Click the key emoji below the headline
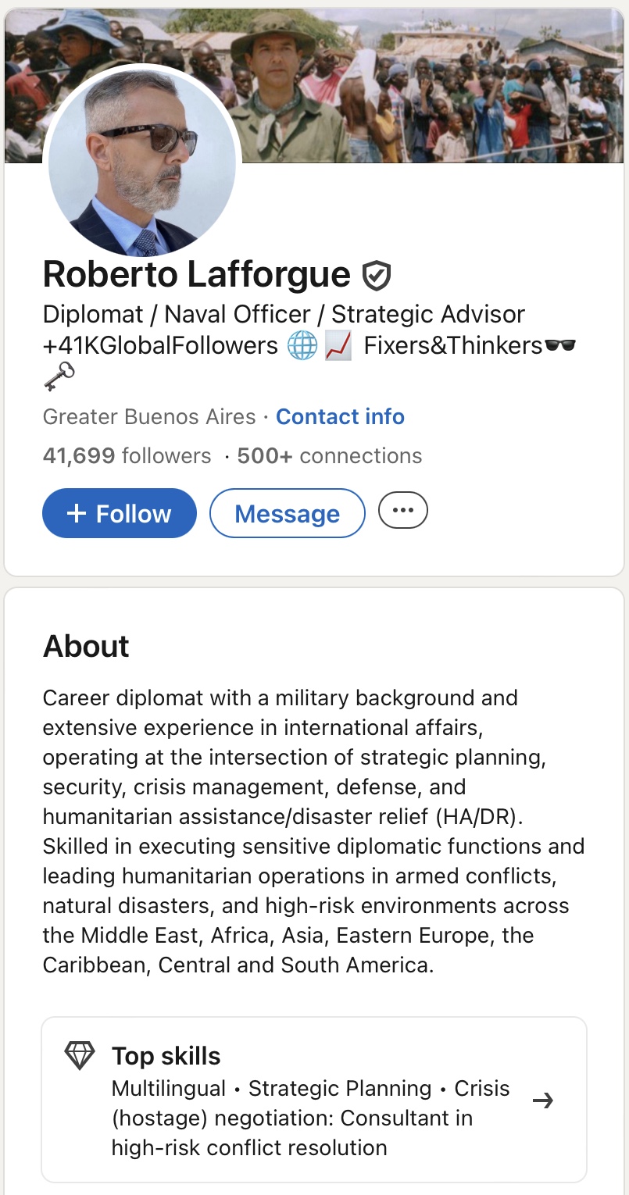Viewport: 629px width, 1195px height. (59, 377)
